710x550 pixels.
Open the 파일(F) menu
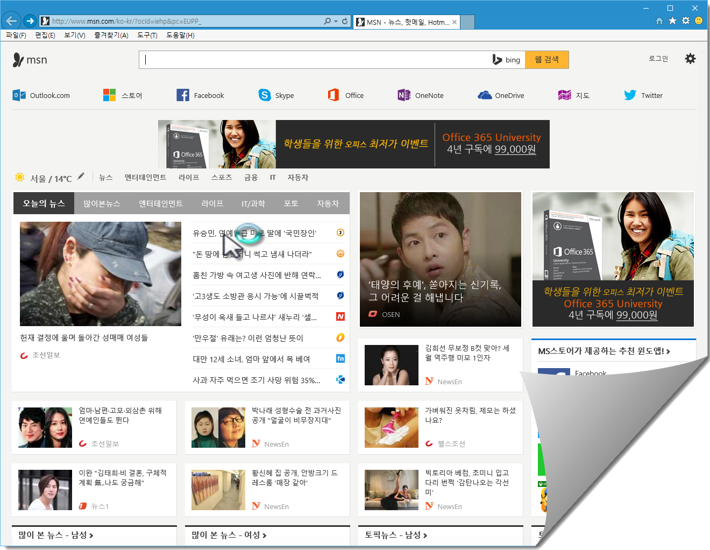pyautogui.click(x=16, y=35)
